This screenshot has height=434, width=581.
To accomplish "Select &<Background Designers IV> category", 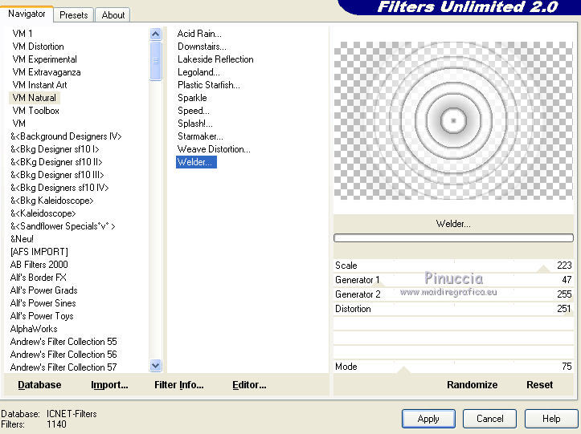I will pyautogui.click(x=66, y=136).
